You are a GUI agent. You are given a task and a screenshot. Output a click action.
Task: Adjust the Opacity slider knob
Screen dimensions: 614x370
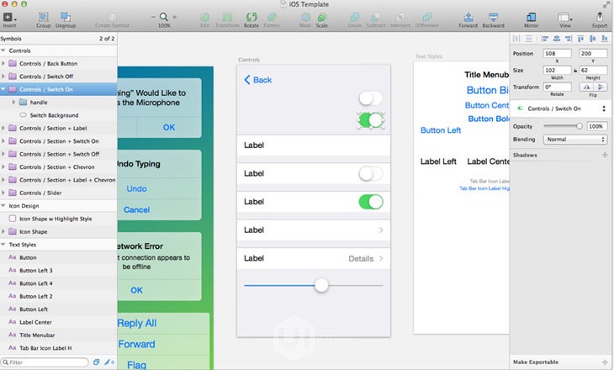click(x=580, y=126)
